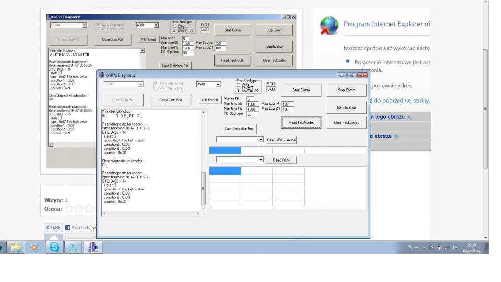Open the COM1 port dropdown
This screenshot has height=282, width=501.
(140, 85)
